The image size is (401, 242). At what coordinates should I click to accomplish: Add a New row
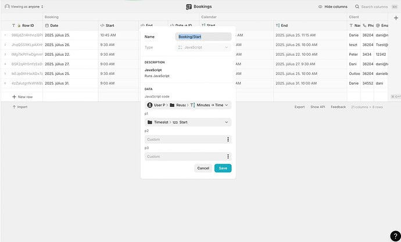[22, 97]
